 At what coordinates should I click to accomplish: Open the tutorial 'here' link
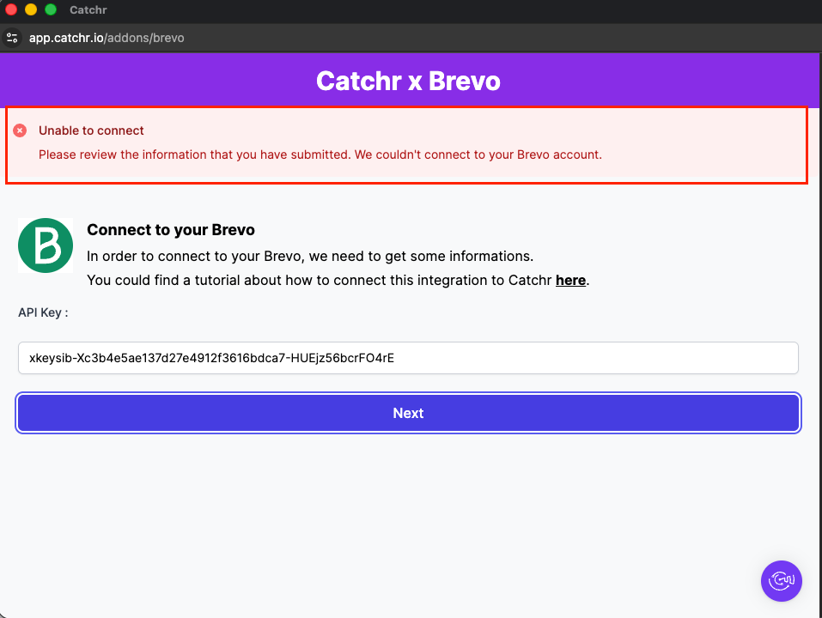point(570,280)
